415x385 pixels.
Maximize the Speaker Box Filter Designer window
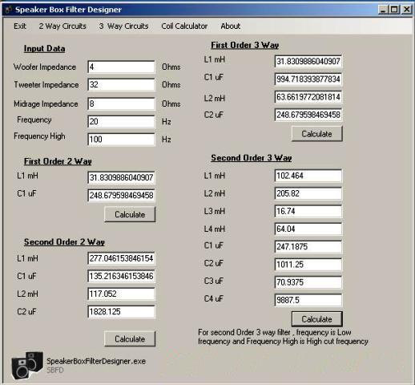point(394,10)
